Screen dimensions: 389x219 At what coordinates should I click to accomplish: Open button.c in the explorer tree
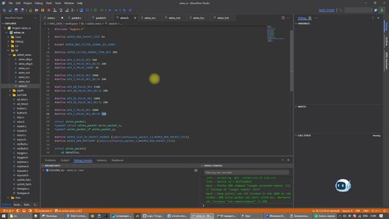22,108
